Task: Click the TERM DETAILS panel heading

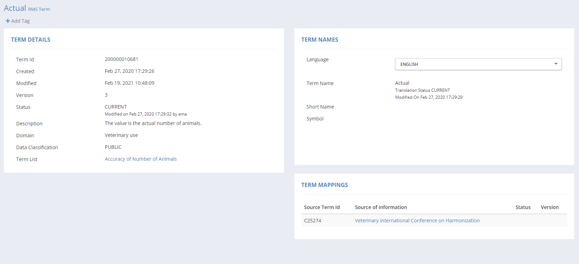Action: pyautogui.click(x=31, y=40)
